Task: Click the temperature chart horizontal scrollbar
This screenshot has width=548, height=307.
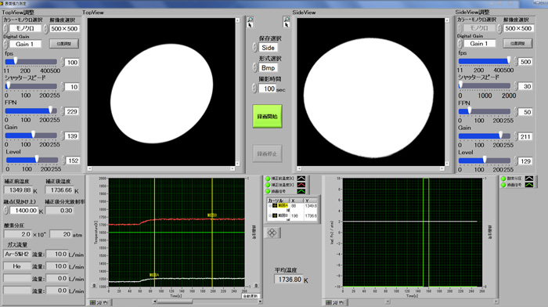Action: 208,302
